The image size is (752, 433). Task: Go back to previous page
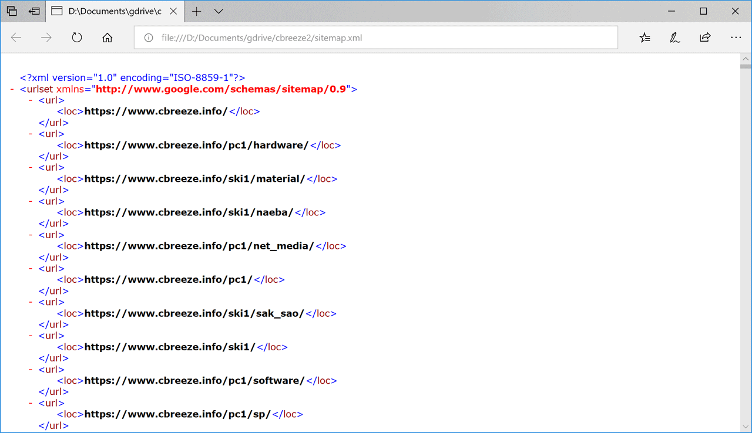(x=16, y=38)
